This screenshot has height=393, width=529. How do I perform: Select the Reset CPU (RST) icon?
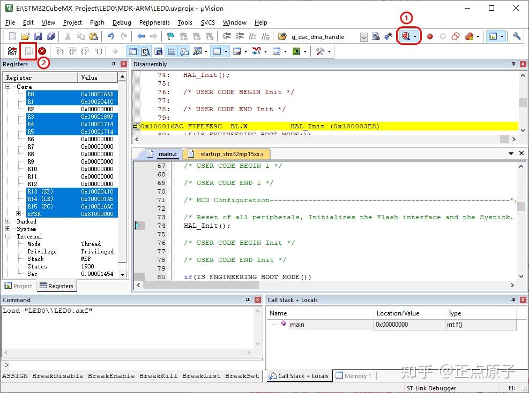pos(13,50)
